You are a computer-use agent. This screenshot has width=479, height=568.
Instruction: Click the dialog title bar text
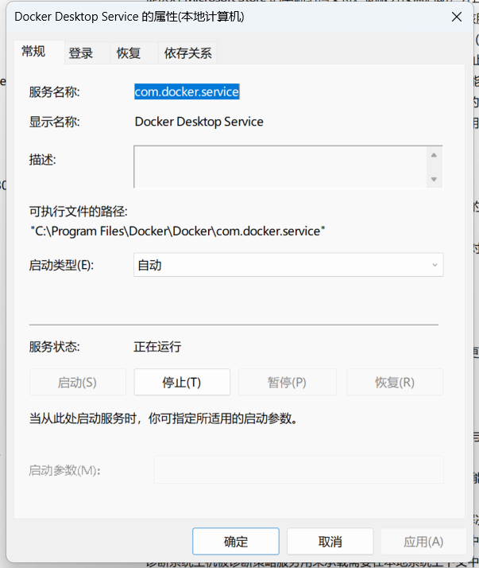tap(129, 17)
